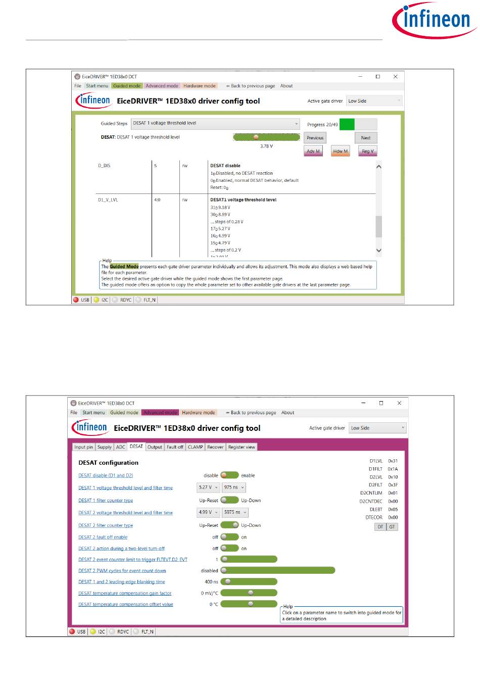The image size is (480, 687).
Task: Click the GT button
Action: [x=392, y=527]
